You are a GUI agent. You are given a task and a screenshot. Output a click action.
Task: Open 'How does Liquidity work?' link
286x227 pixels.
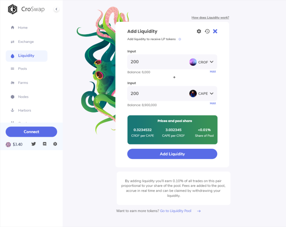[210, 18]
